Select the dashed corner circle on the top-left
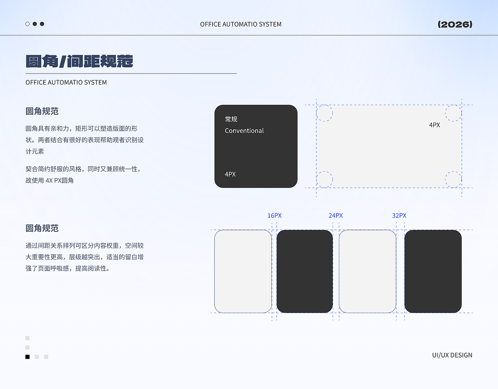Viewport: 498px width, 389px height. coord(325,113)
